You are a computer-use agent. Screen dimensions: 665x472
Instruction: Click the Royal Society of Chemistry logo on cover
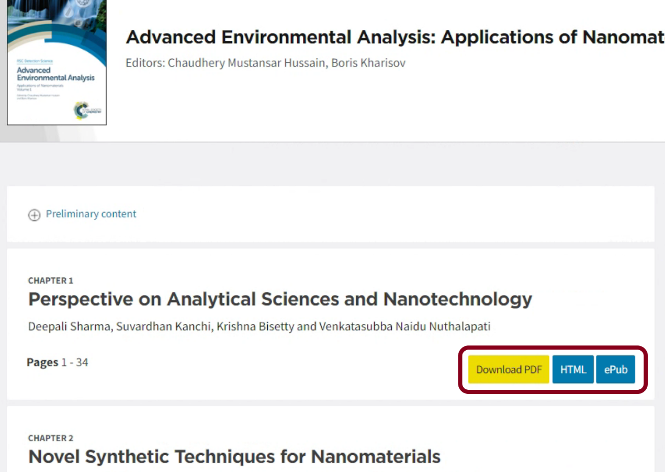pos(83,109)
